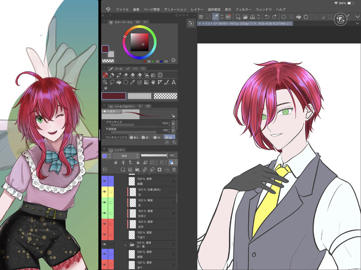
Task: Select the Blend (water drops) tool
Action: (x=153, y=75)
